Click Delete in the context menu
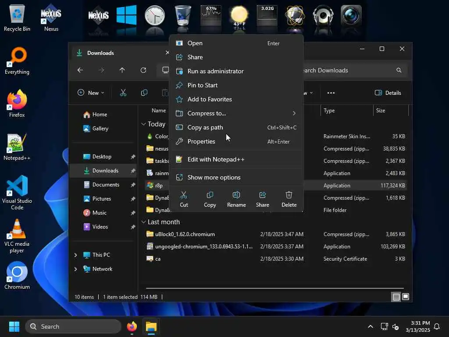The image size is (449, 337). click(x=289, y=199)
